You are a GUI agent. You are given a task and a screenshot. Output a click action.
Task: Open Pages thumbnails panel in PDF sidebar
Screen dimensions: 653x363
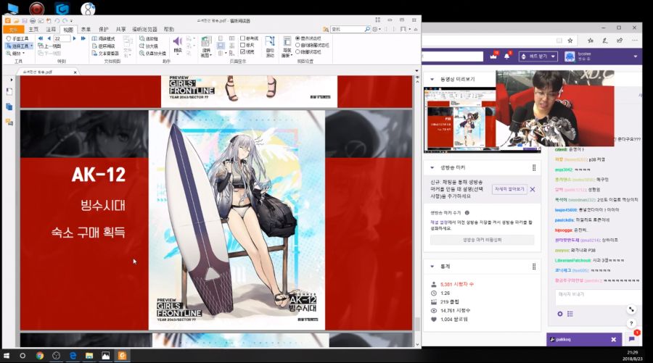9,107
